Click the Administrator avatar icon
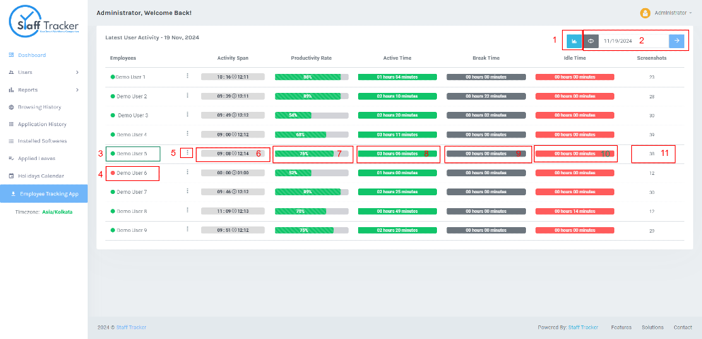702x339 pixels. coord(645,13)
